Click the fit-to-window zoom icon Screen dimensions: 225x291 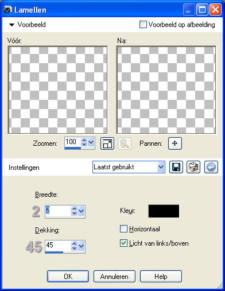(x=107, y=143)
